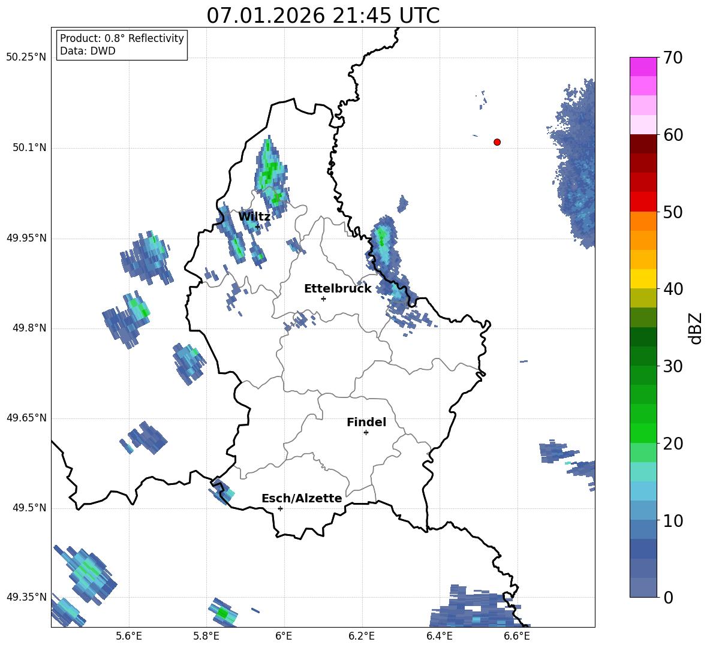The height and width of the screenshot is (648, 710).
Task: Click the 50.1°N latitude label
Action: click(x=29, y=147)
